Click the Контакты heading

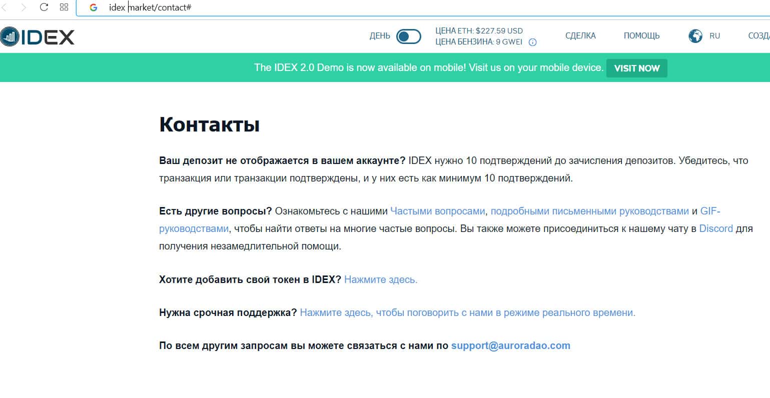pos(209,124)
